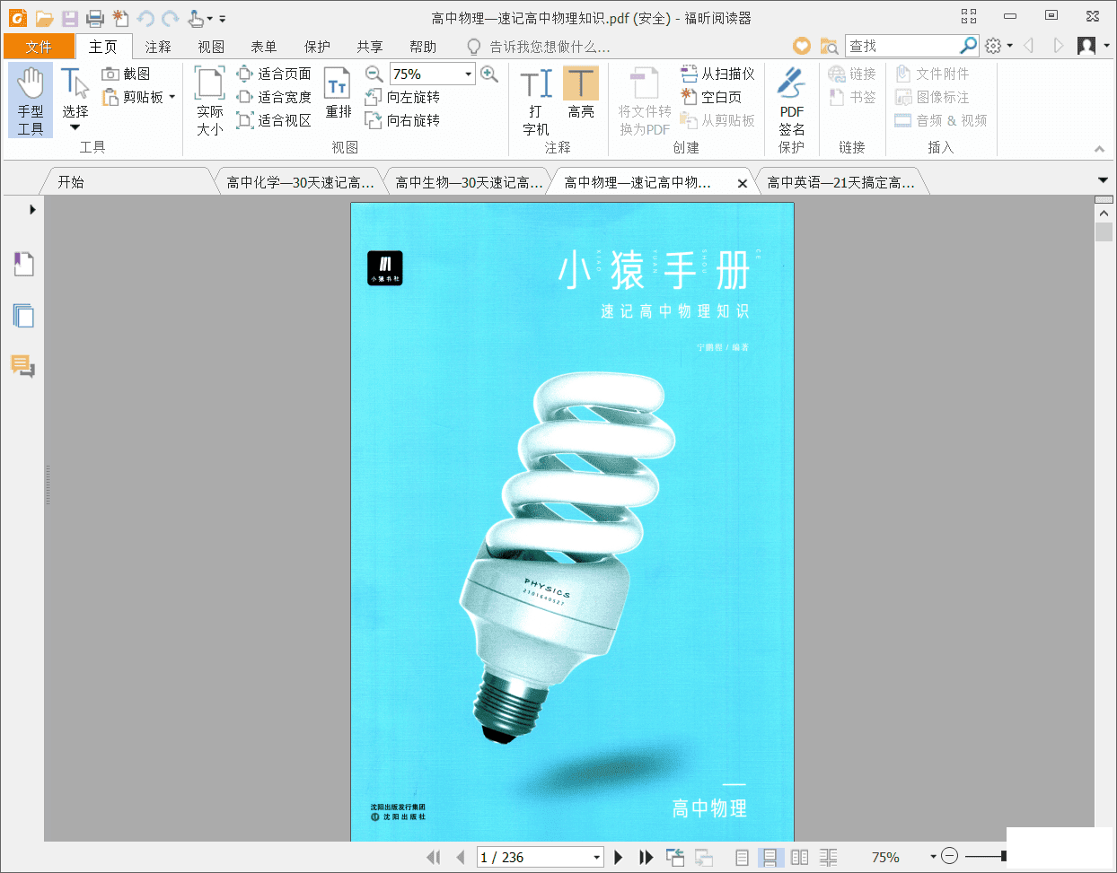This screenshot has height=873, width=1117.
Task: Click the Snapshot (截图) tool
Action: click(x=126, y=74)
